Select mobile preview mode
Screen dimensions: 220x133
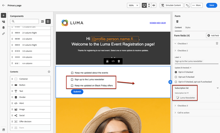(149, 5)
